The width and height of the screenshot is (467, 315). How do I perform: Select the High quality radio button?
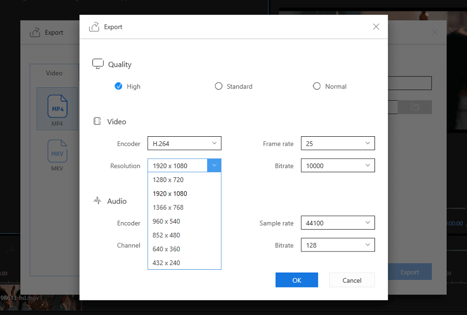pyautogui.click(x=119, y=86)
